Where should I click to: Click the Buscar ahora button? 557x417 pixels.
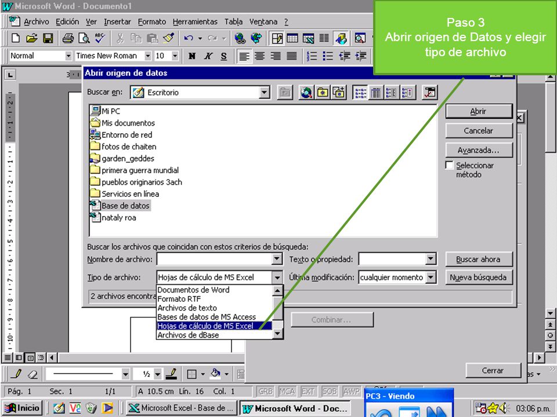[x=479, y=259]
